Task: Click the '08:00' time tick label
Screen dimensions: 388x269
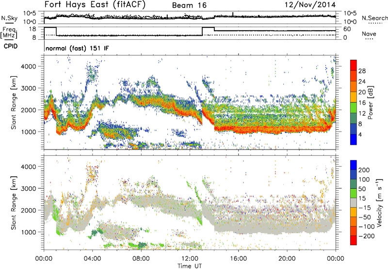Action: (141, 259)
